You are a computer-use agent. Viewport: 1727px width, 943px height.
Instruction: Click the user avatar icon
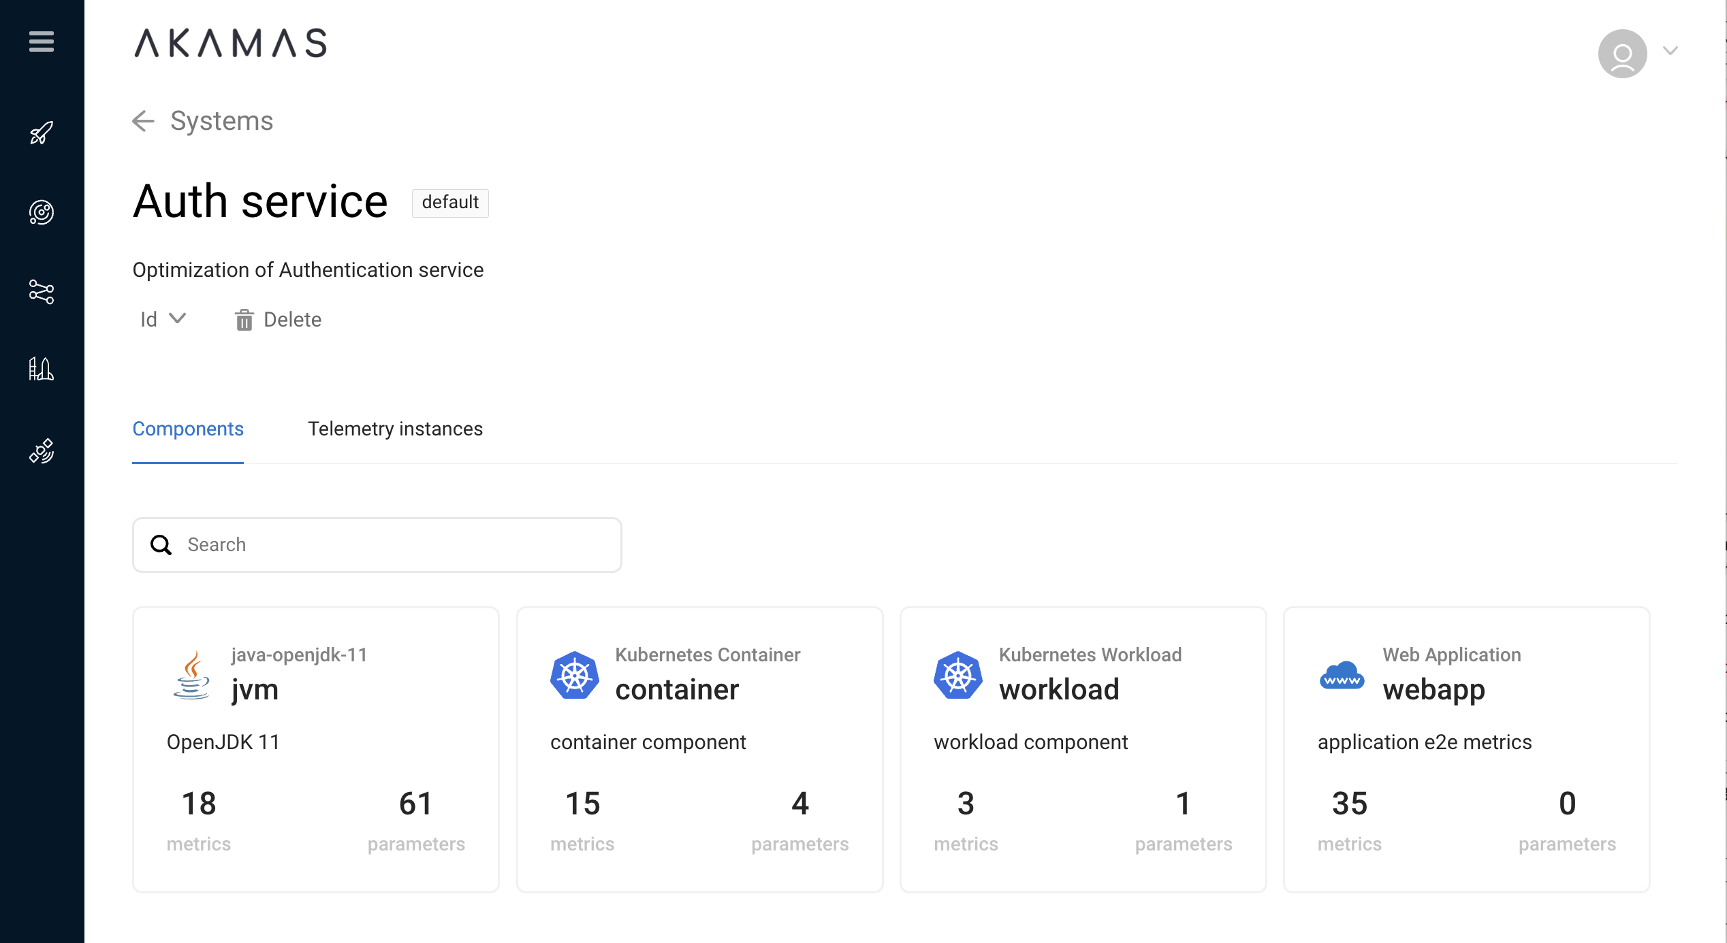pos(1622,54)
